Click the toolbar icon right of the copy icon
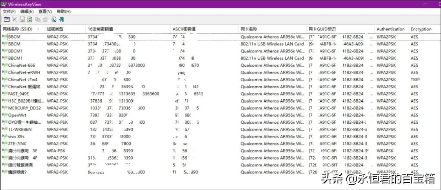 (x=45, y=20)
